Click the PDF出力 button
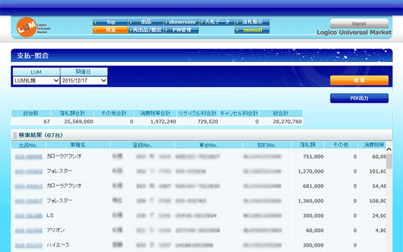This screenshot has height=252, width=403. pyautogui.click(x=359, y=98)
